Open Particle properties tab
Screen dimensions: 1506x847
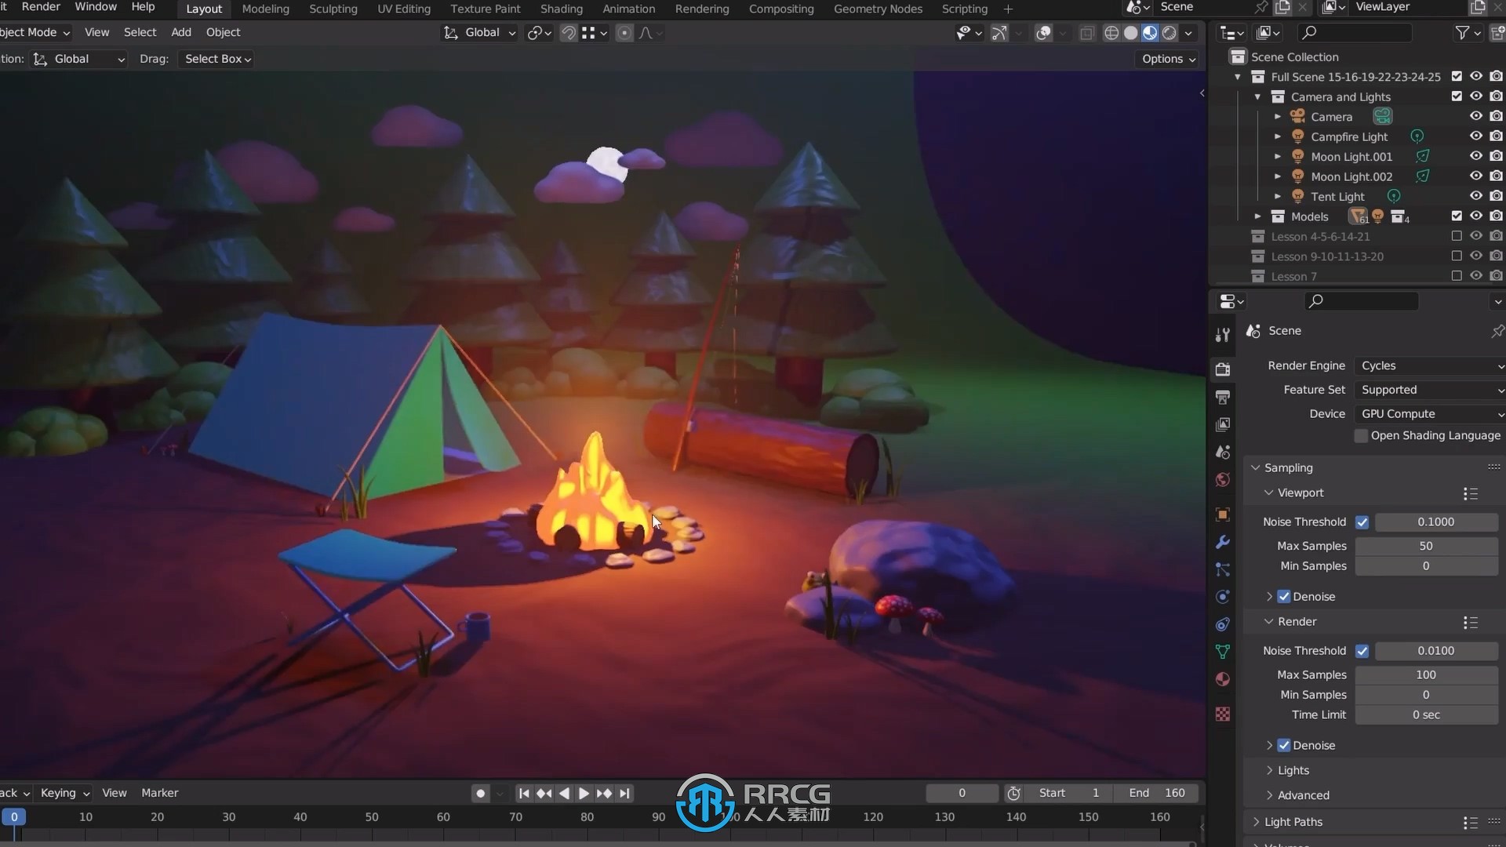click(1222, 569)
